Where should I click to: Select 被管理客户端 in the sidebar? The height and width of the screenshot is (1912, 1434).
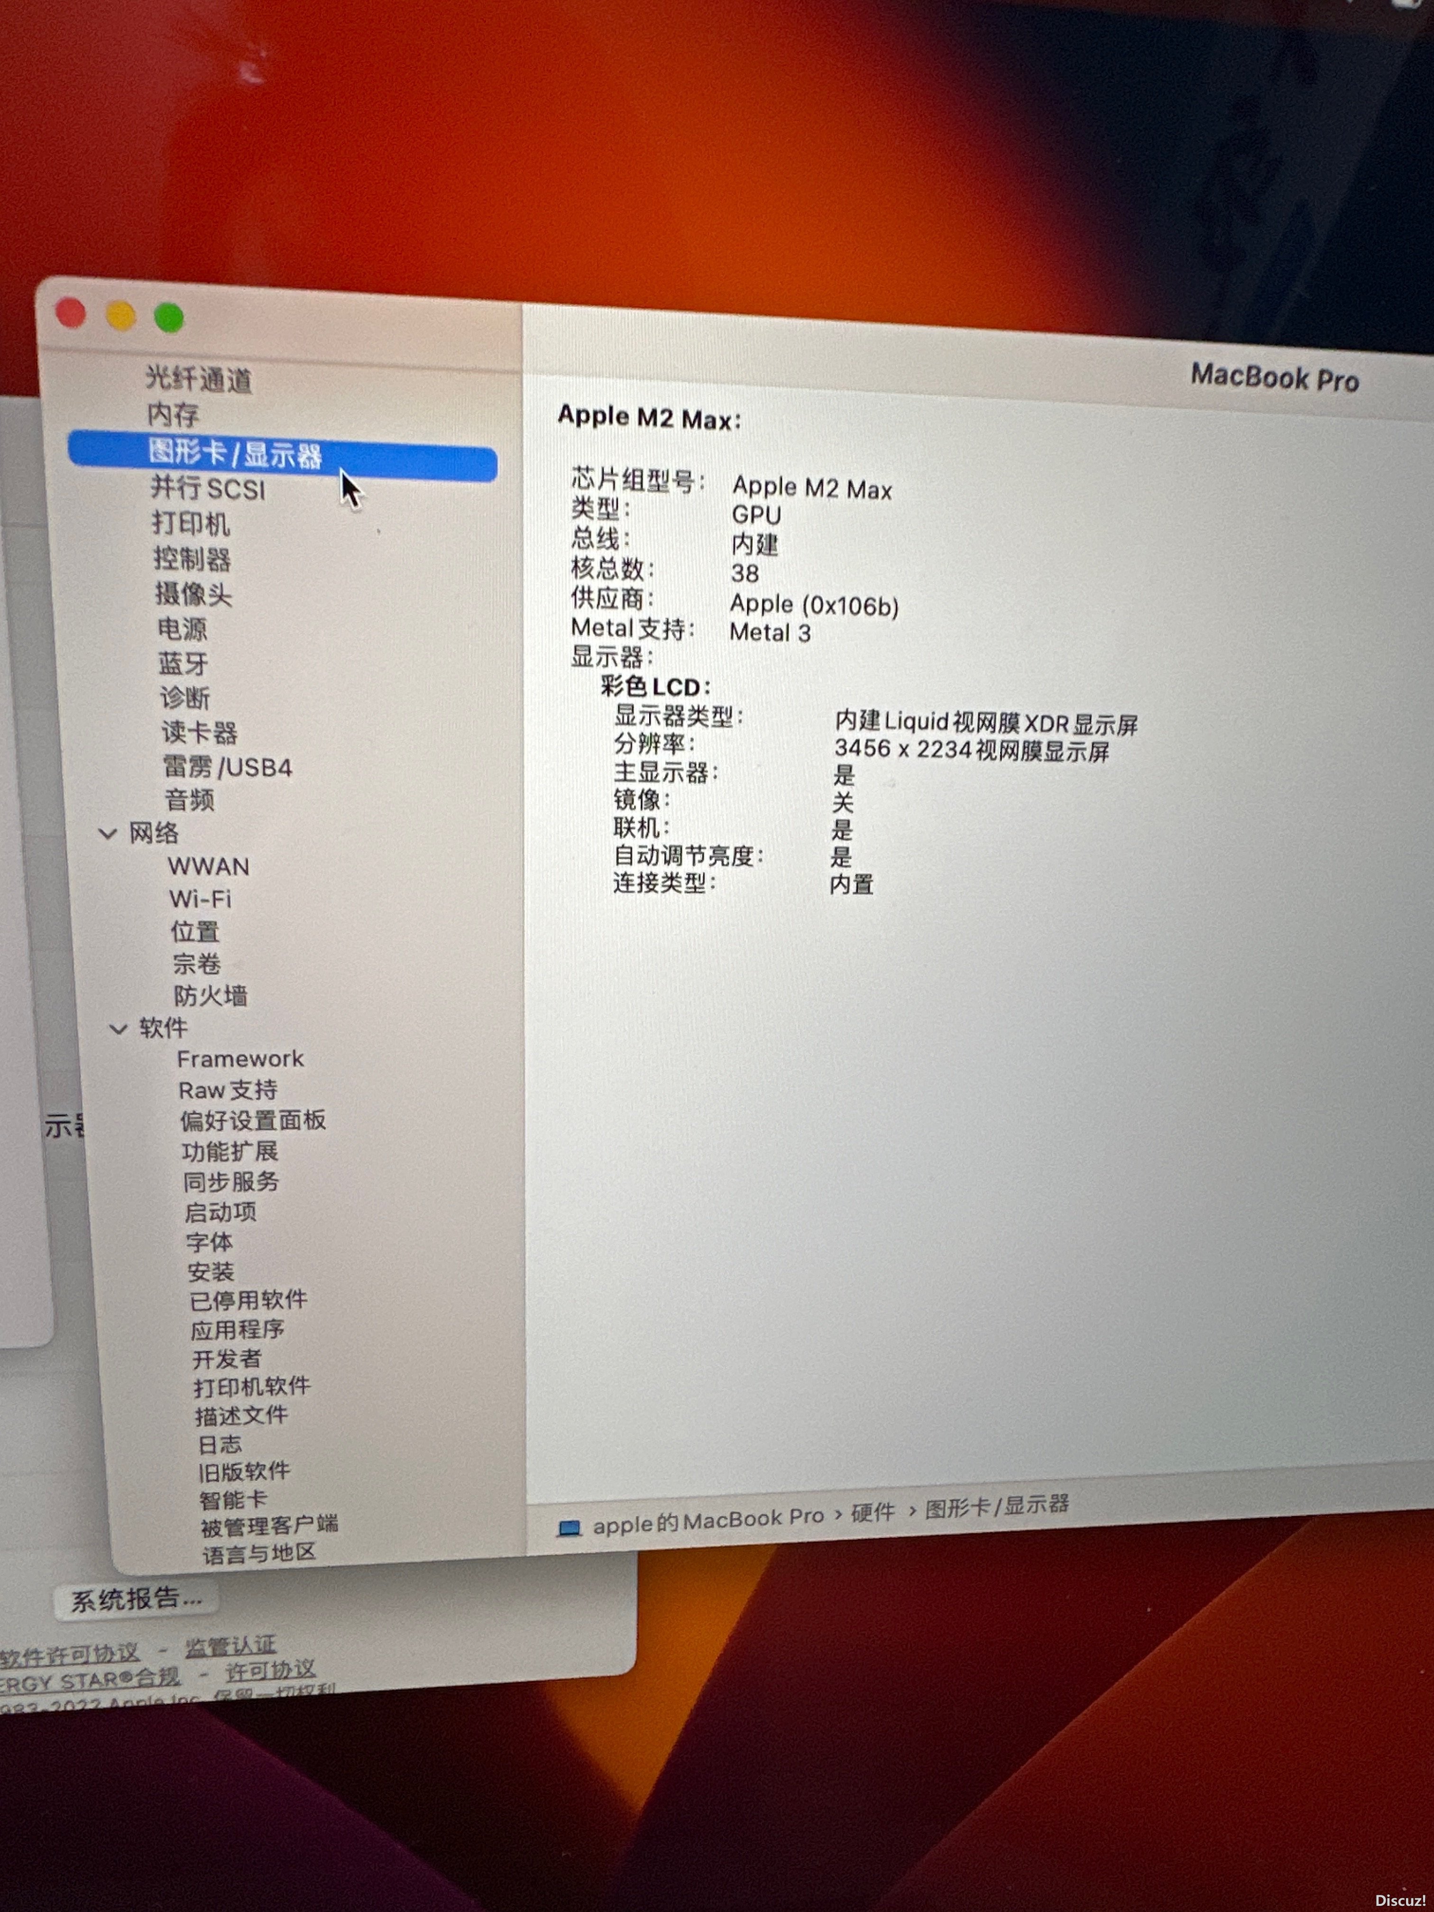coord(270,1526)
